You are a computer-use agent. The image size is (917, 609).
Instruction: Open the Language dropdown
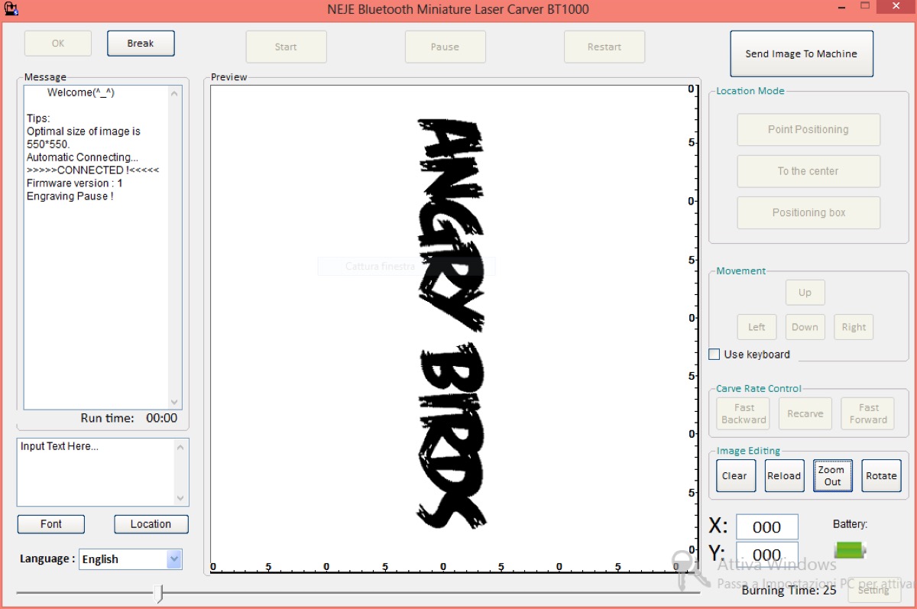coord(174,559)
